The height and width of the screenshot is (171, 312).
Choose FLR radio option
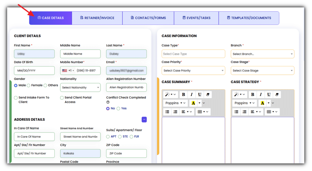pos(131,136)
